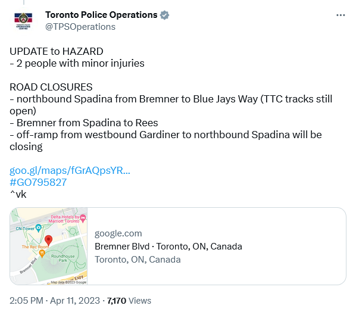
Task: Open Bremner Blvd card title
Action: tap(168, 247)
